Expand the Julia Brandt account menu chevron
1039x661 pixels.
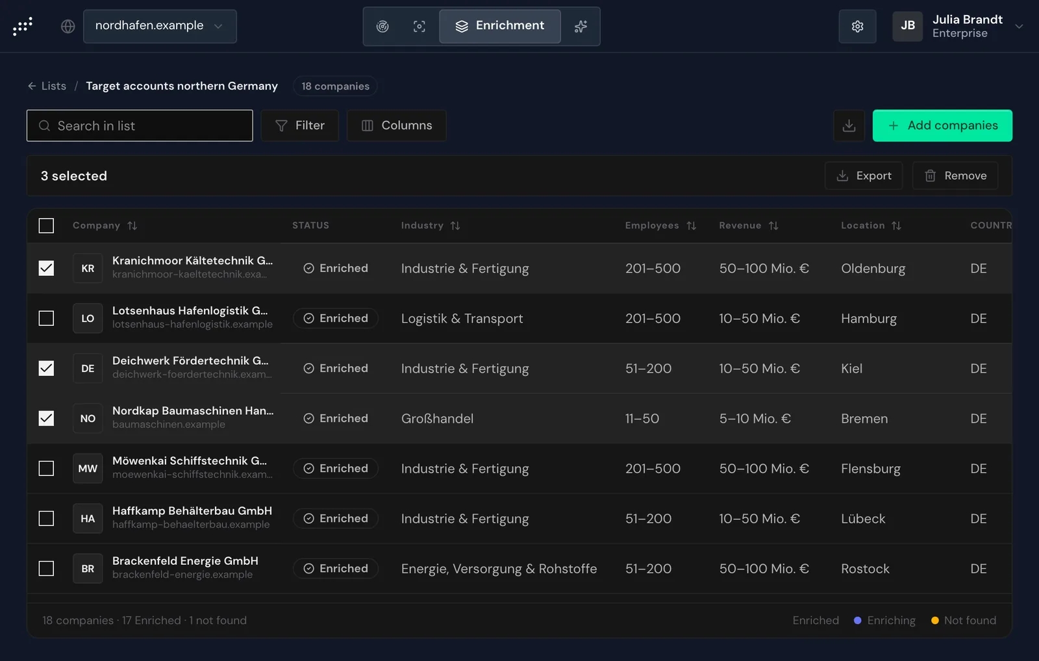pos(1019,26)
